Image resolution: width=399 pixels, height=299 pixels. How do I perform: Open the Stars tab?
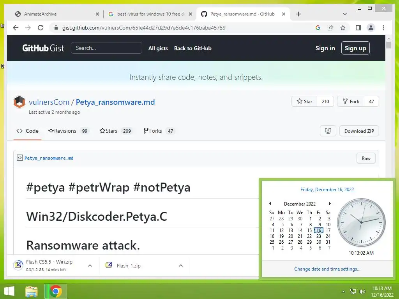(116, 131)
